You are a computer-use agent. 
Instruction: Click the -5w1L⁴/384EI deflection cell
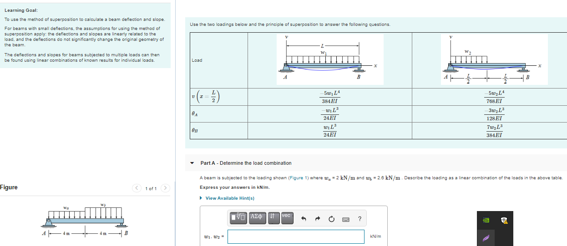[329, 97]
